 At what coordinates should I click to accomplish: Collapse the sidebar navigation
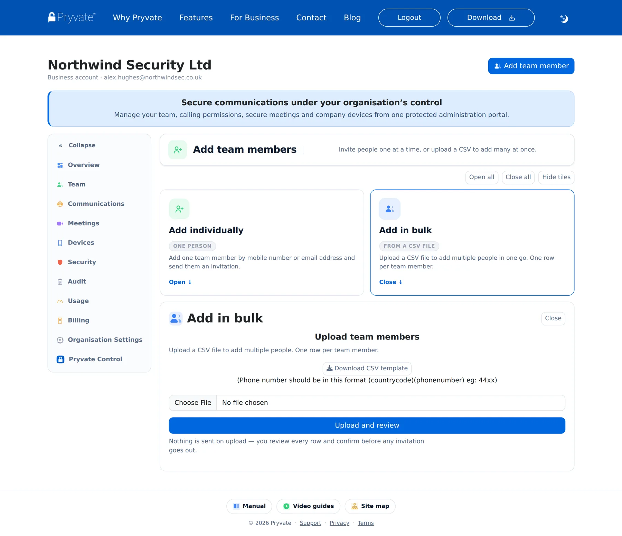pos(77,145)
